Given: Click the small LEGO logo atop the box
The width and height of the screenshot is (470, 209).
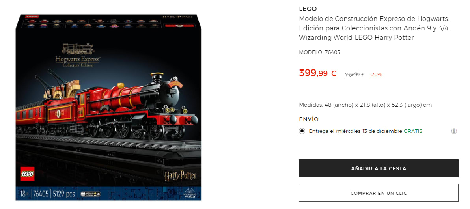Looking at the screenshot, I should pos(31,17).
